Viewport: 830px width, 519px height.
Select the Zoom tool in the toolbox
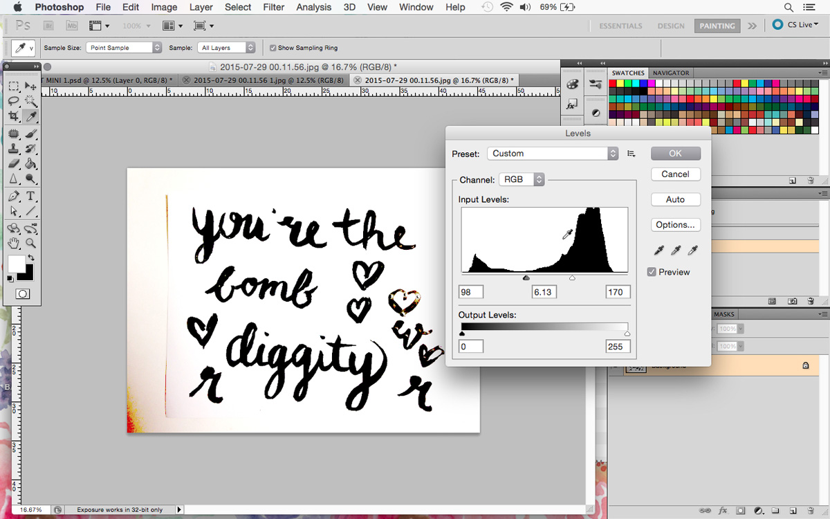[x=31, y=244]
